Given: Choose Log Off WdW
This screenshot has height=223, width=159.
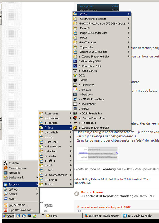Looking at the screenshot, I should pyautogui.click(x=21, y=205).
